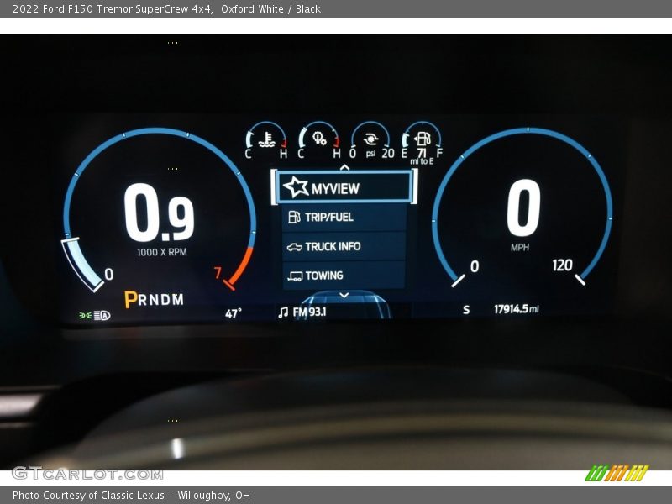
Task: Click the 17914.5 mi odometer reading
Action: (x=517, y=309)
